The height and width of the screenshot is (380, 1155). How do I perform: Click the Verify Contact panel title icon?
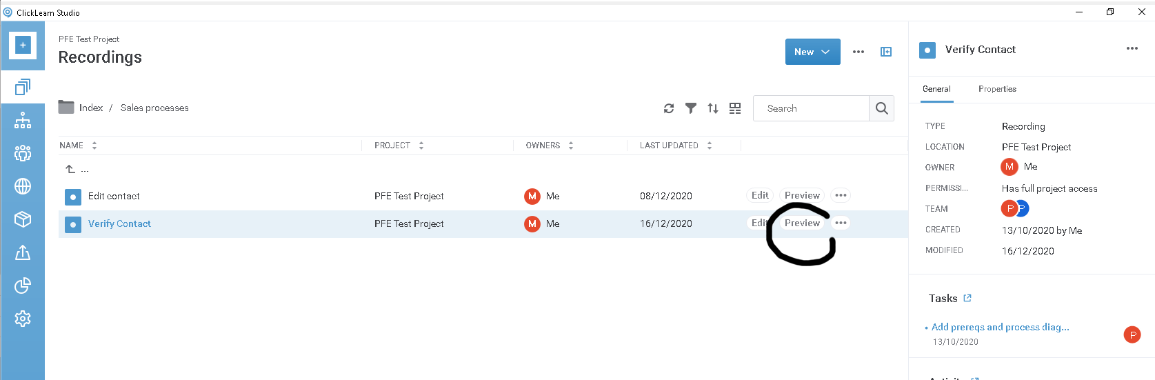coord(927,50)
